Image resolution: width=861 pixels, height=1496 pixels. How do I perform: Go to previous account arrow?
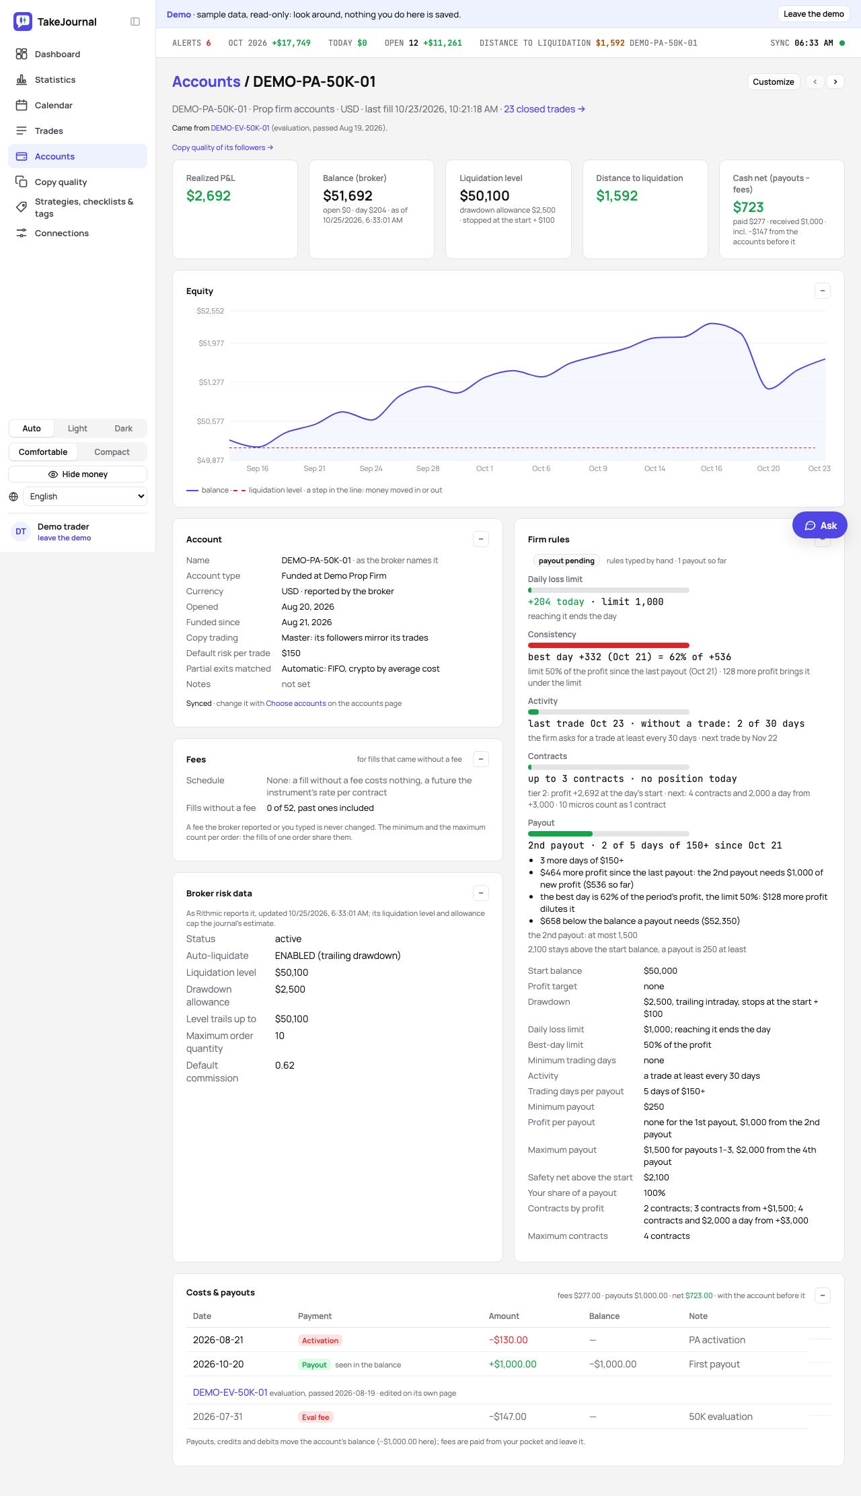coord(815,81)
